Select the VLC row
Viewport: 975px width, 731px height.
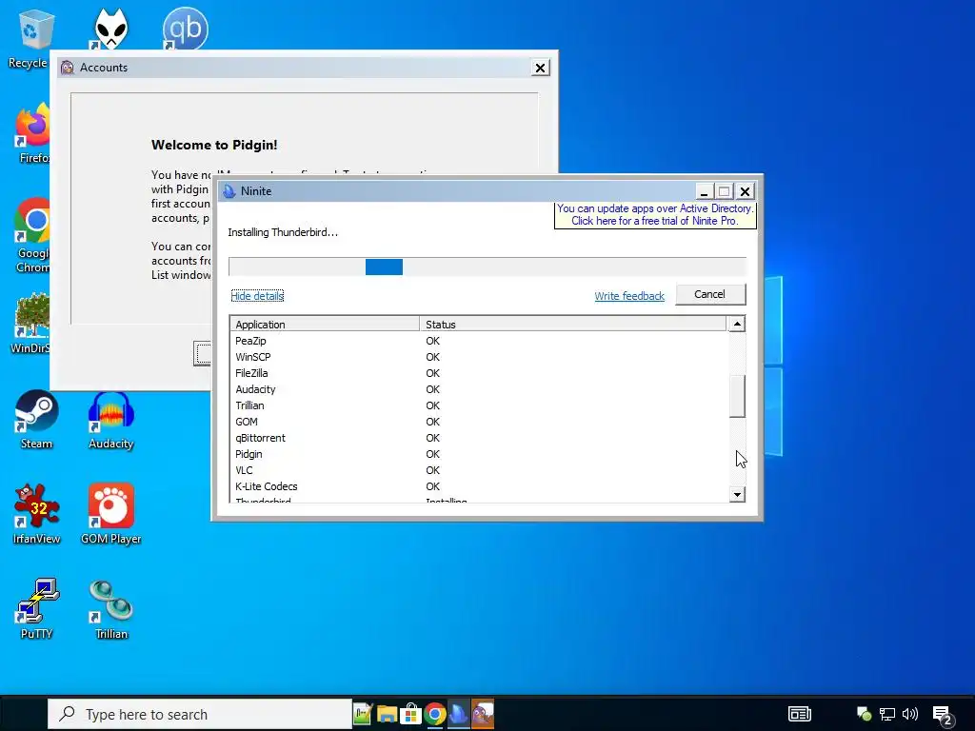[x=479, y=470]
